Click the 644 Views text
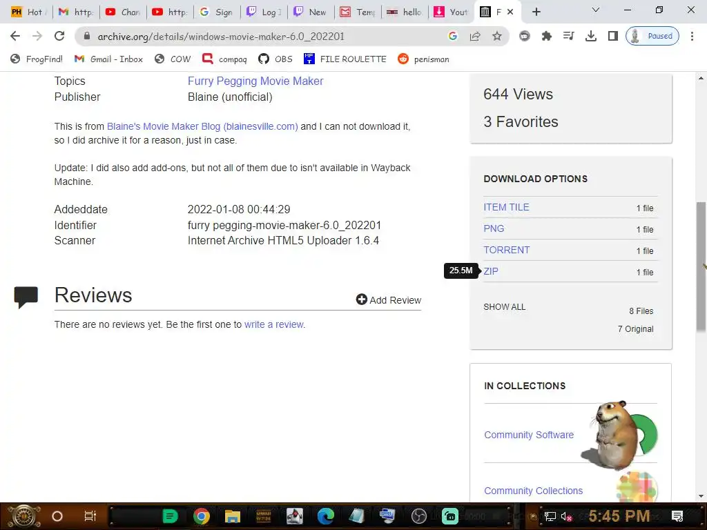Screen dimensions: 707x530 pyautogui.click(x=518, y=94)
